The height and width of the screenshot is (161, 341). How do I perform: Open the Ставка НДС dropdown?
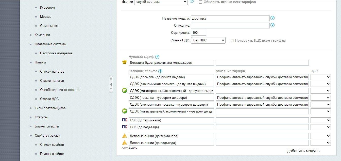coord(208,40)
